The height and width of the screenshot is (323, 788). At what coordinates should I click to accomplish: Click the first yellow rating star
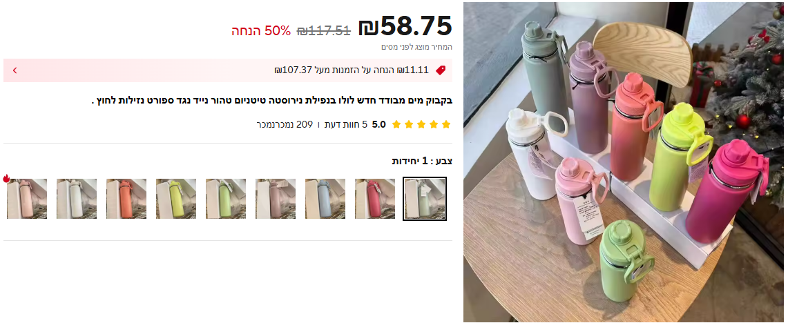pyautogui.click(x=446, y=125)
